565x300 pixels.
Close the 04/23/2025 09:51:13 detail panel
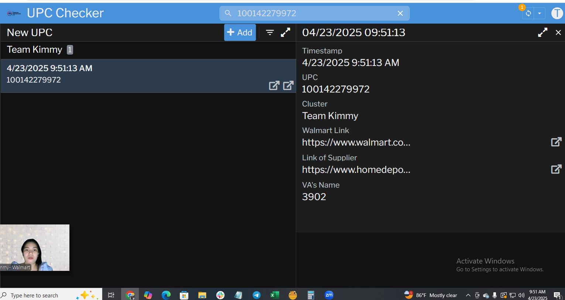click(558, 32)
